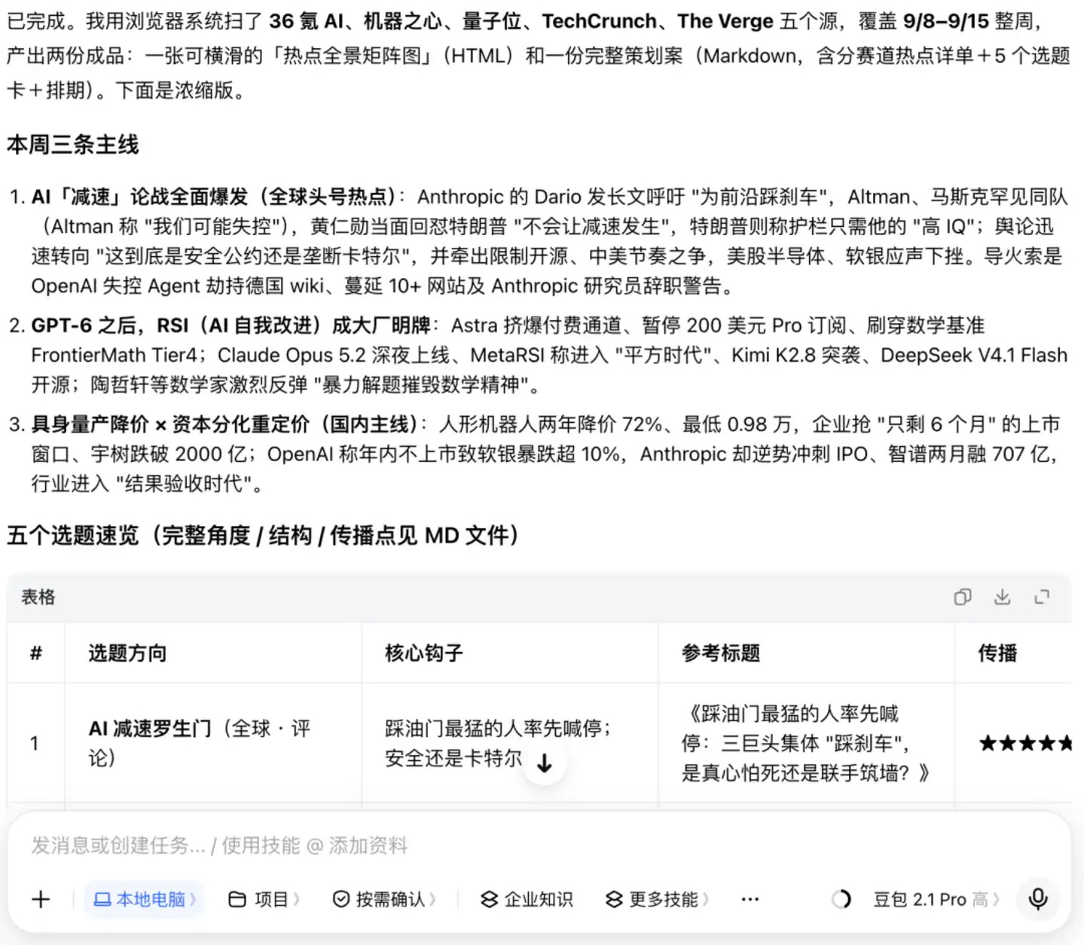The height and width of the screenshot is (945, 1084).
Task: Select the 踩油门最猛的人率先喊停 hook cell
Action: (510, 743)
